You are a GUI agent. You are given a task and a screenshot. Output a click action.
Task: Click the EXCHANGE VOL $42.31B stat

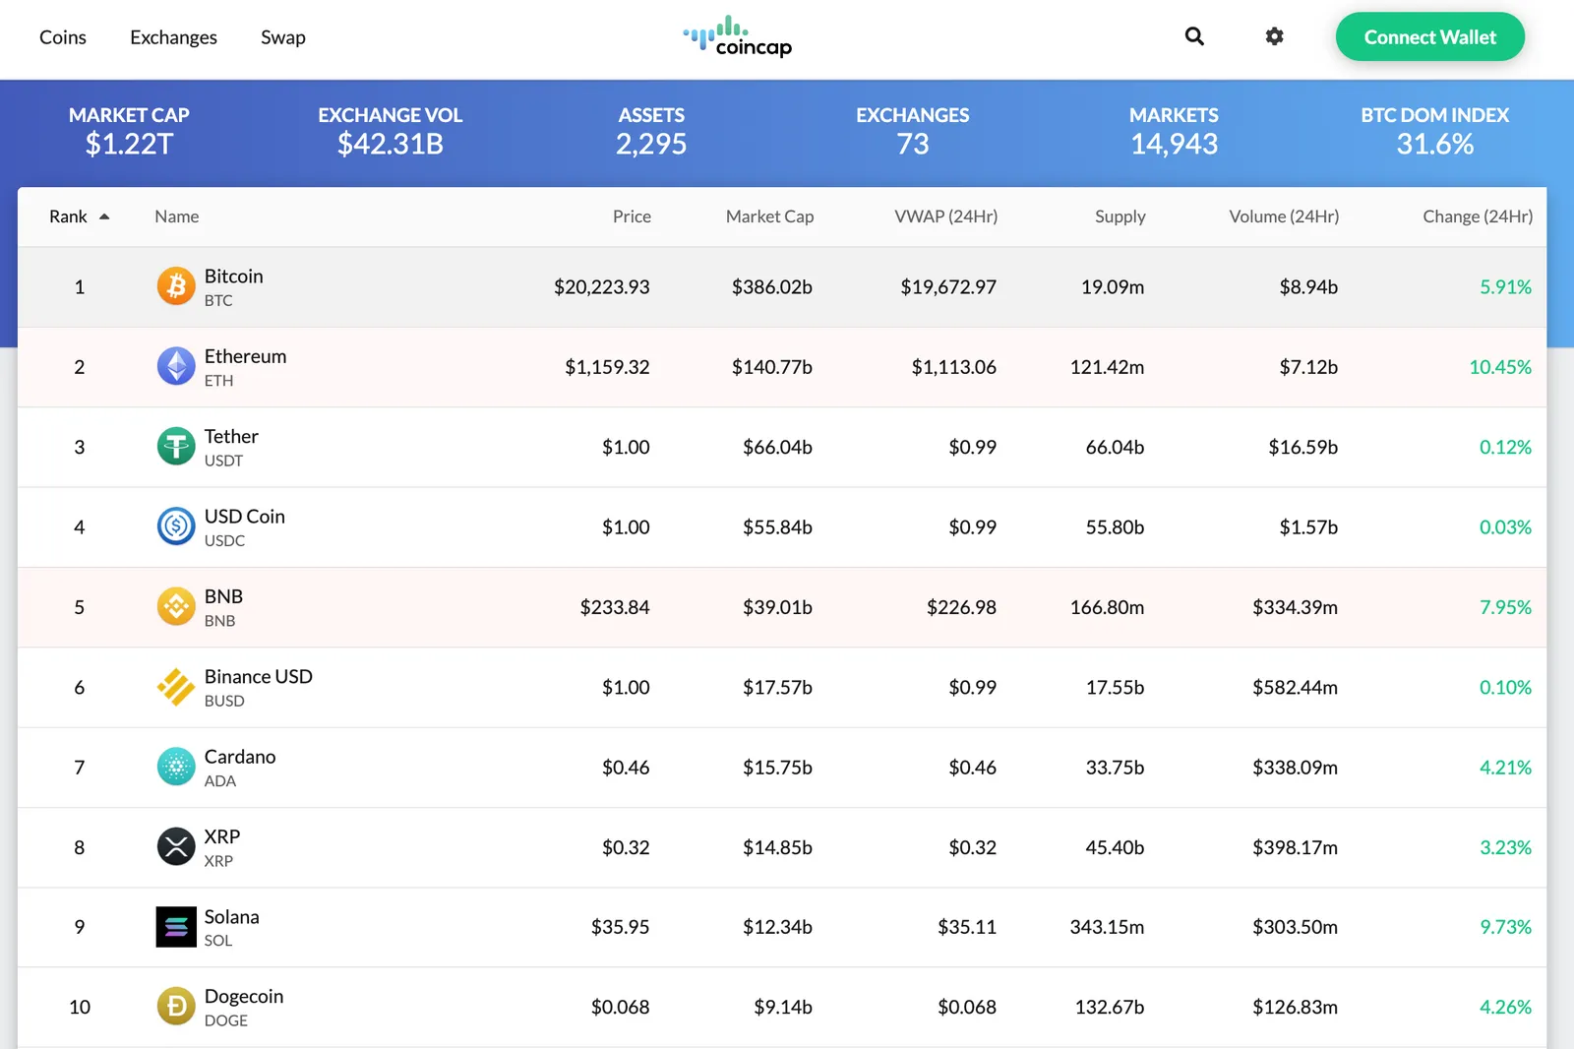(x=390, y=131)
